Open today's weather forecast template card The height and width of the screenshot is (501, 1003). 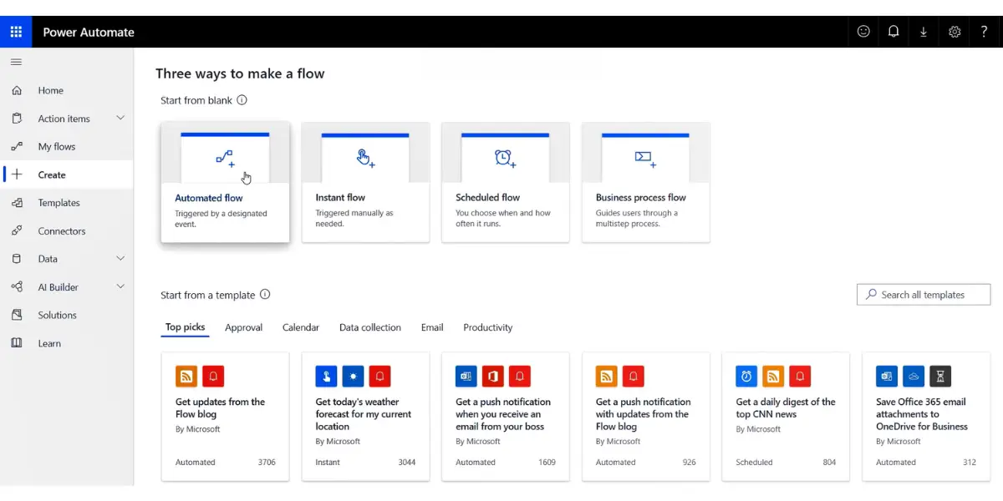click(x=365, y=417)
